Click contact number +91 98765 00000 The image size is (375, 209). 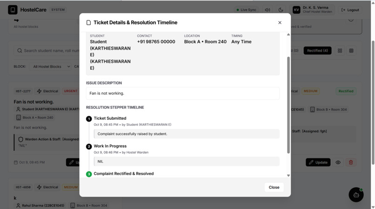coord(156,41)
